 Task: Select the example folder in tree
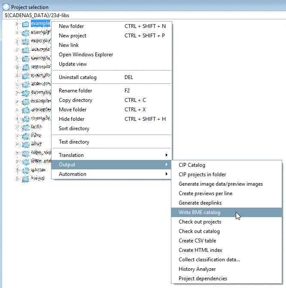pos(40,24)
